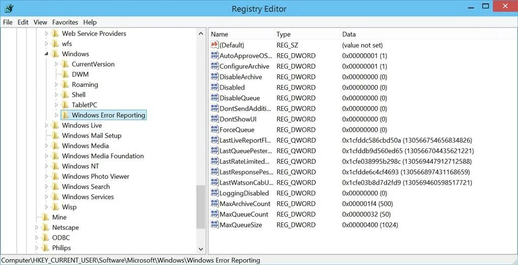This screenshot has width=518, height=265.
Task: Click the LastWatsonCabU... value icon
Action: pos(214,183)
